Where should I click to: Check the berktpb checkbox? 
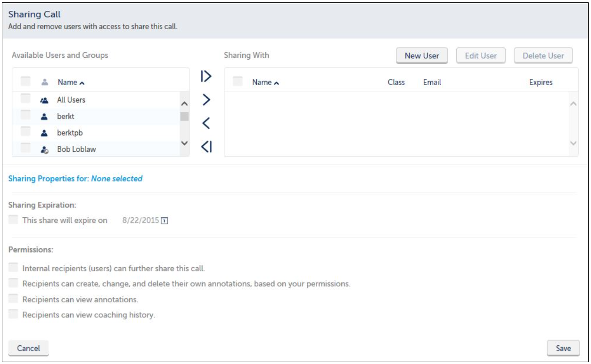[25, 132]
